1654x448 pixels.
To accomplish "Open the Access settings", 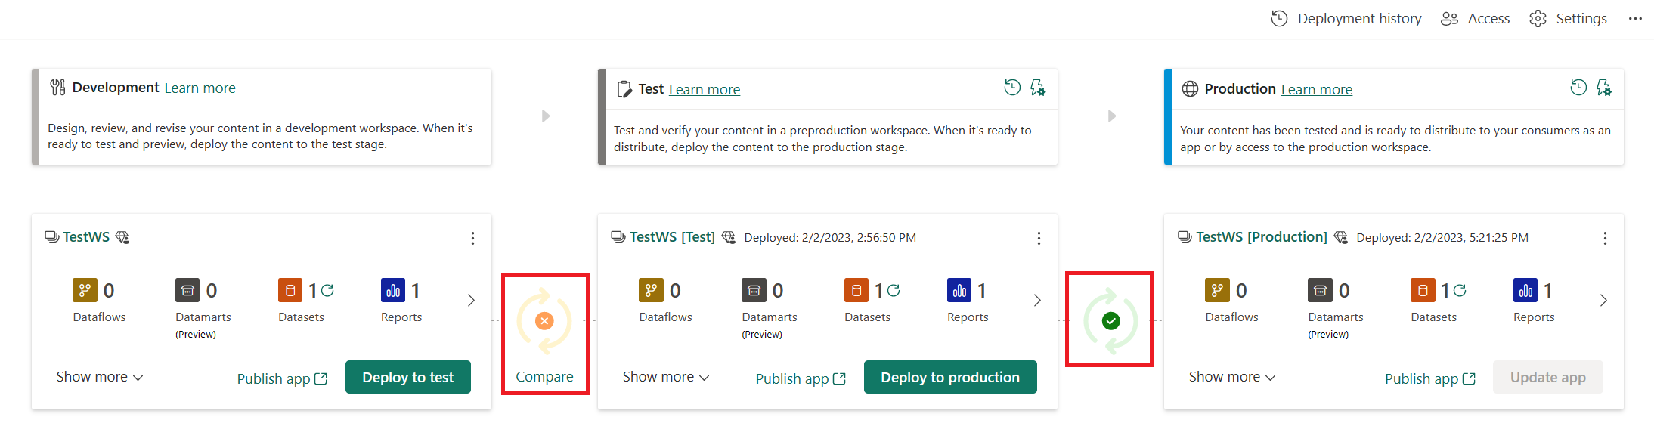I will point(1475,19).
